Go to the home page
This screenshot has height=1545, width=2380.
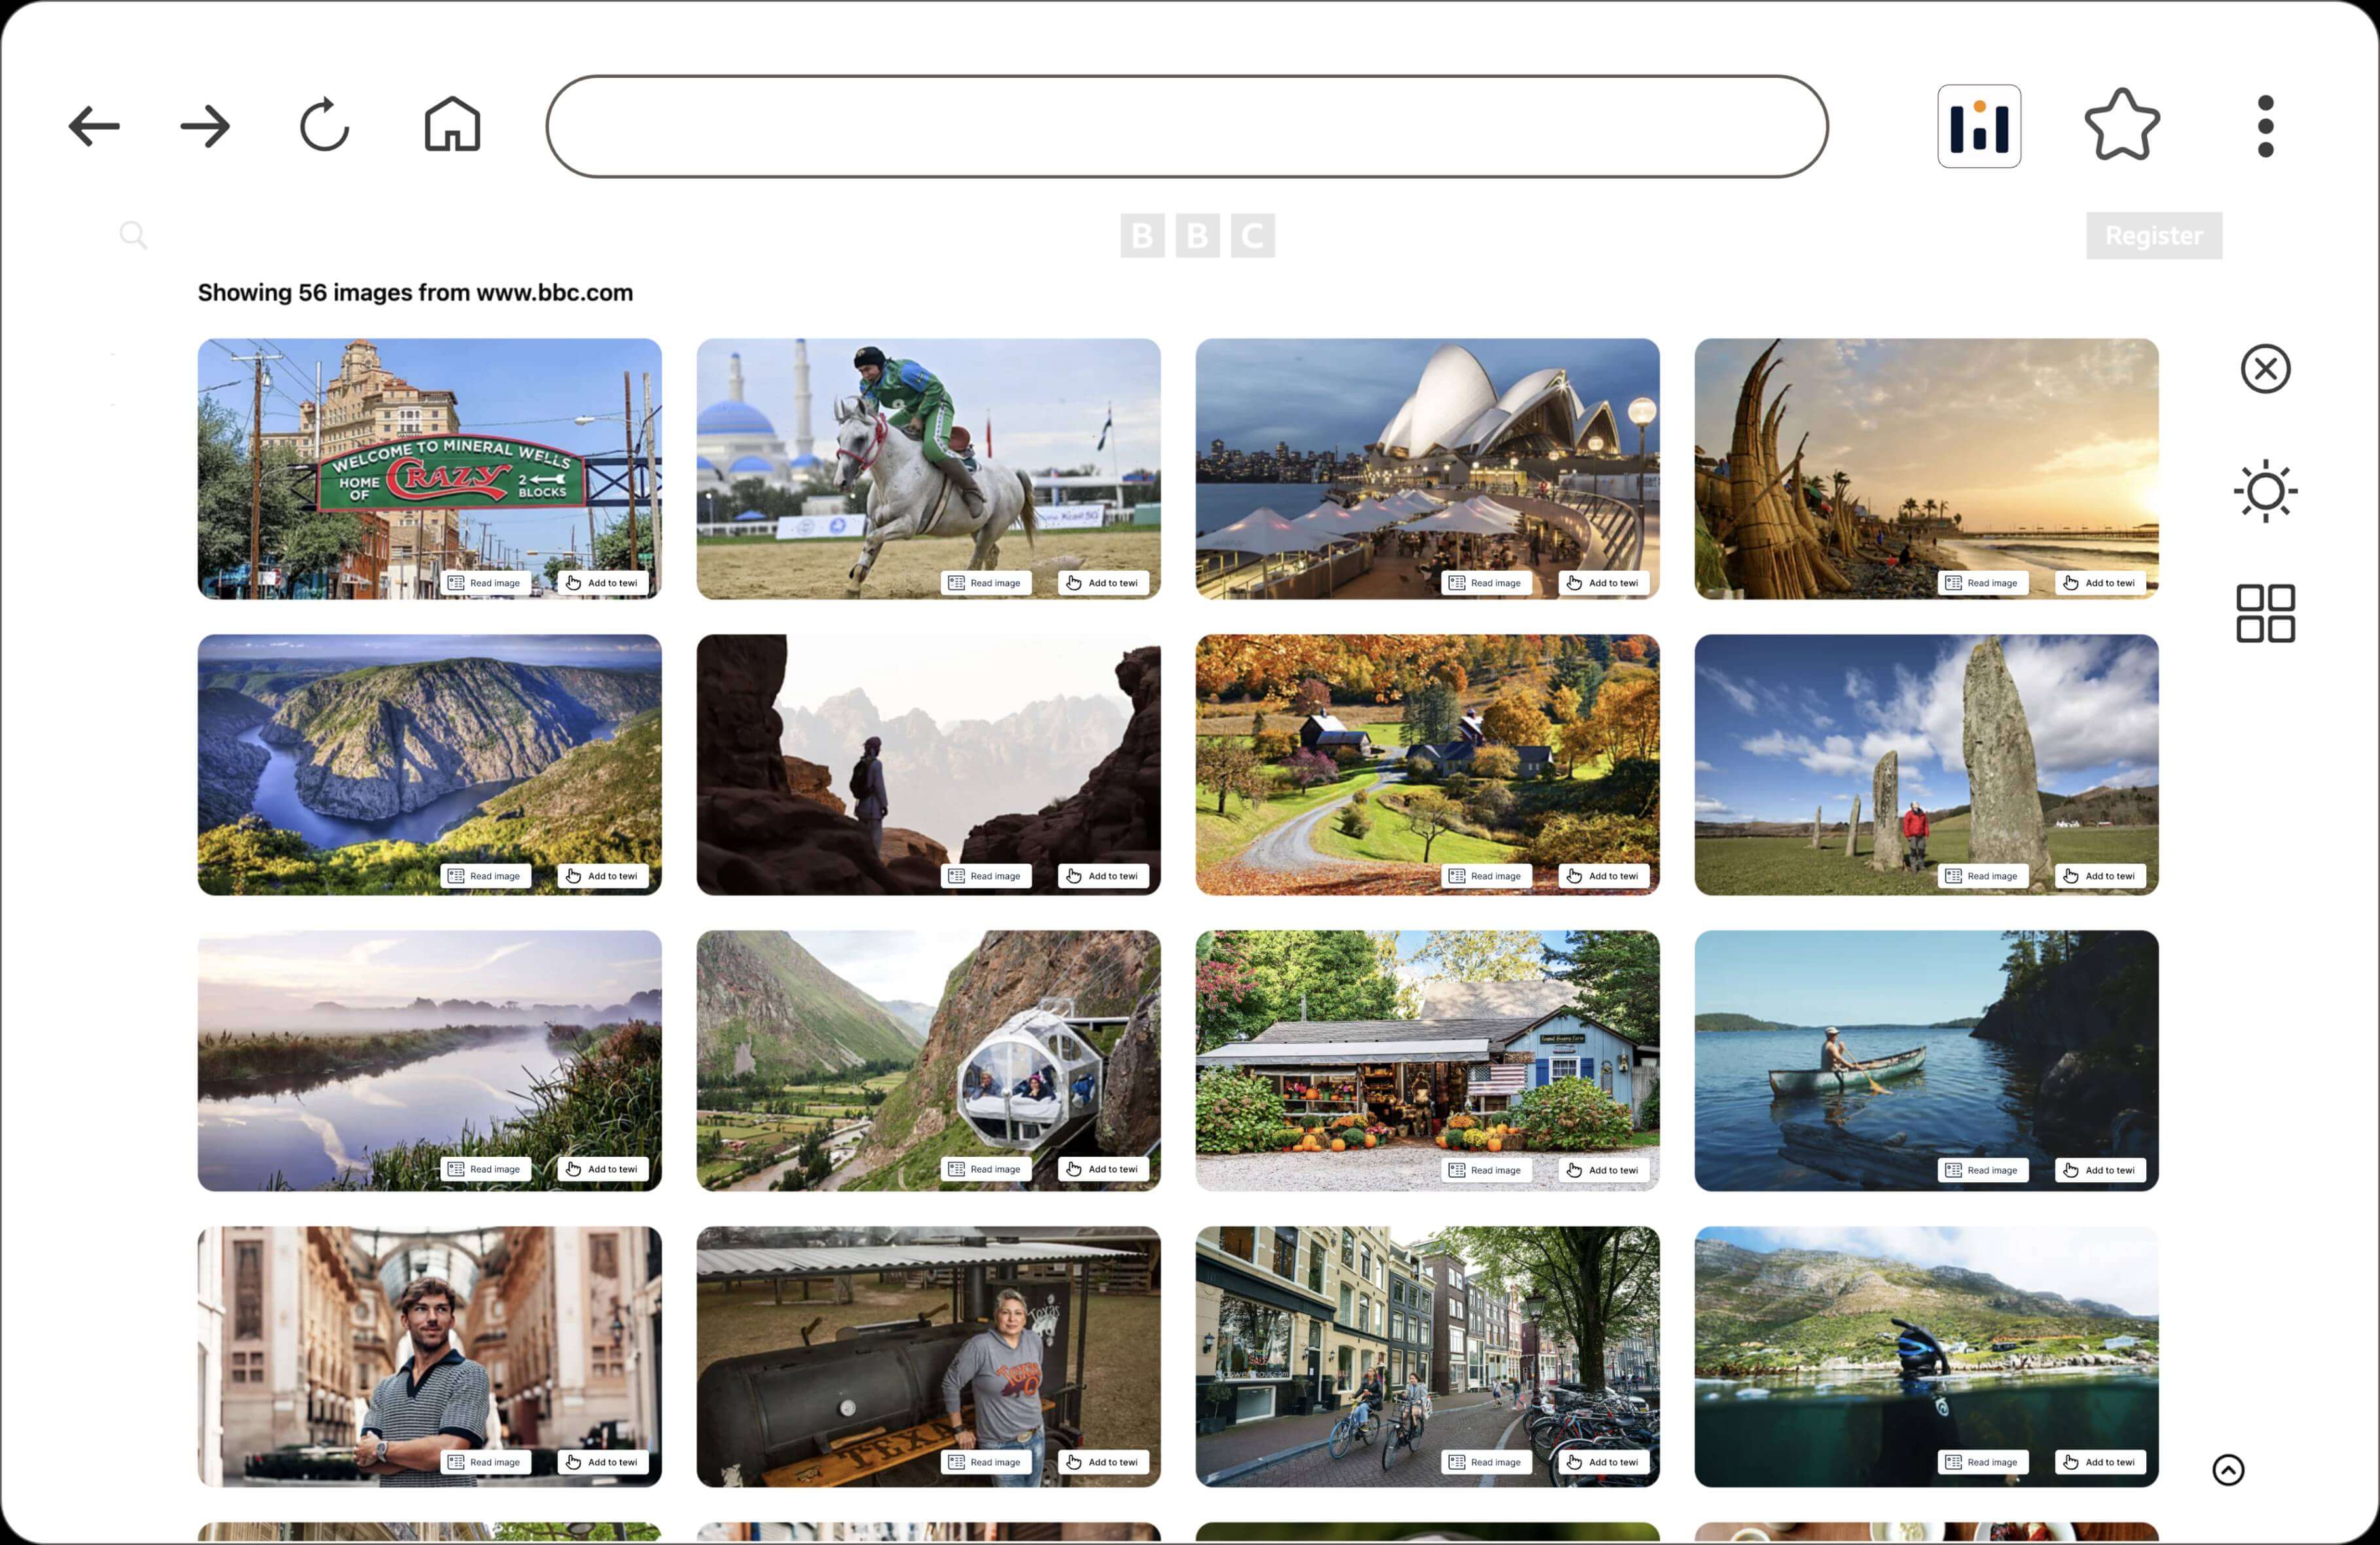pyautogui.click(x=452, y=125)
